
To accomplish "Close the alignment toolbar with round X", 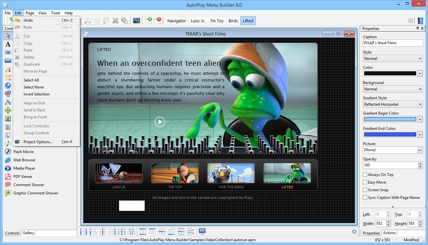I will [354, 232].
